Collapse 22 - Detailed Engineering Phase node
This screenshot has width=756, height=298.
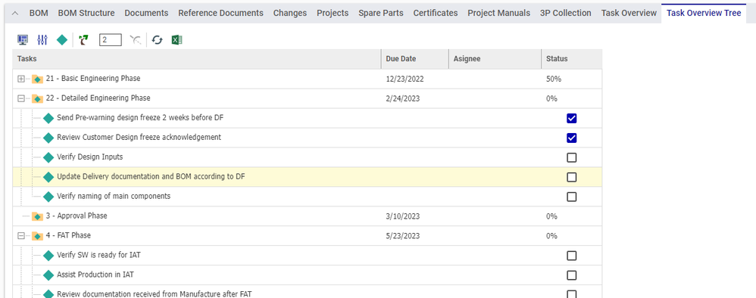pyautogui.click(x=20, y=98)
